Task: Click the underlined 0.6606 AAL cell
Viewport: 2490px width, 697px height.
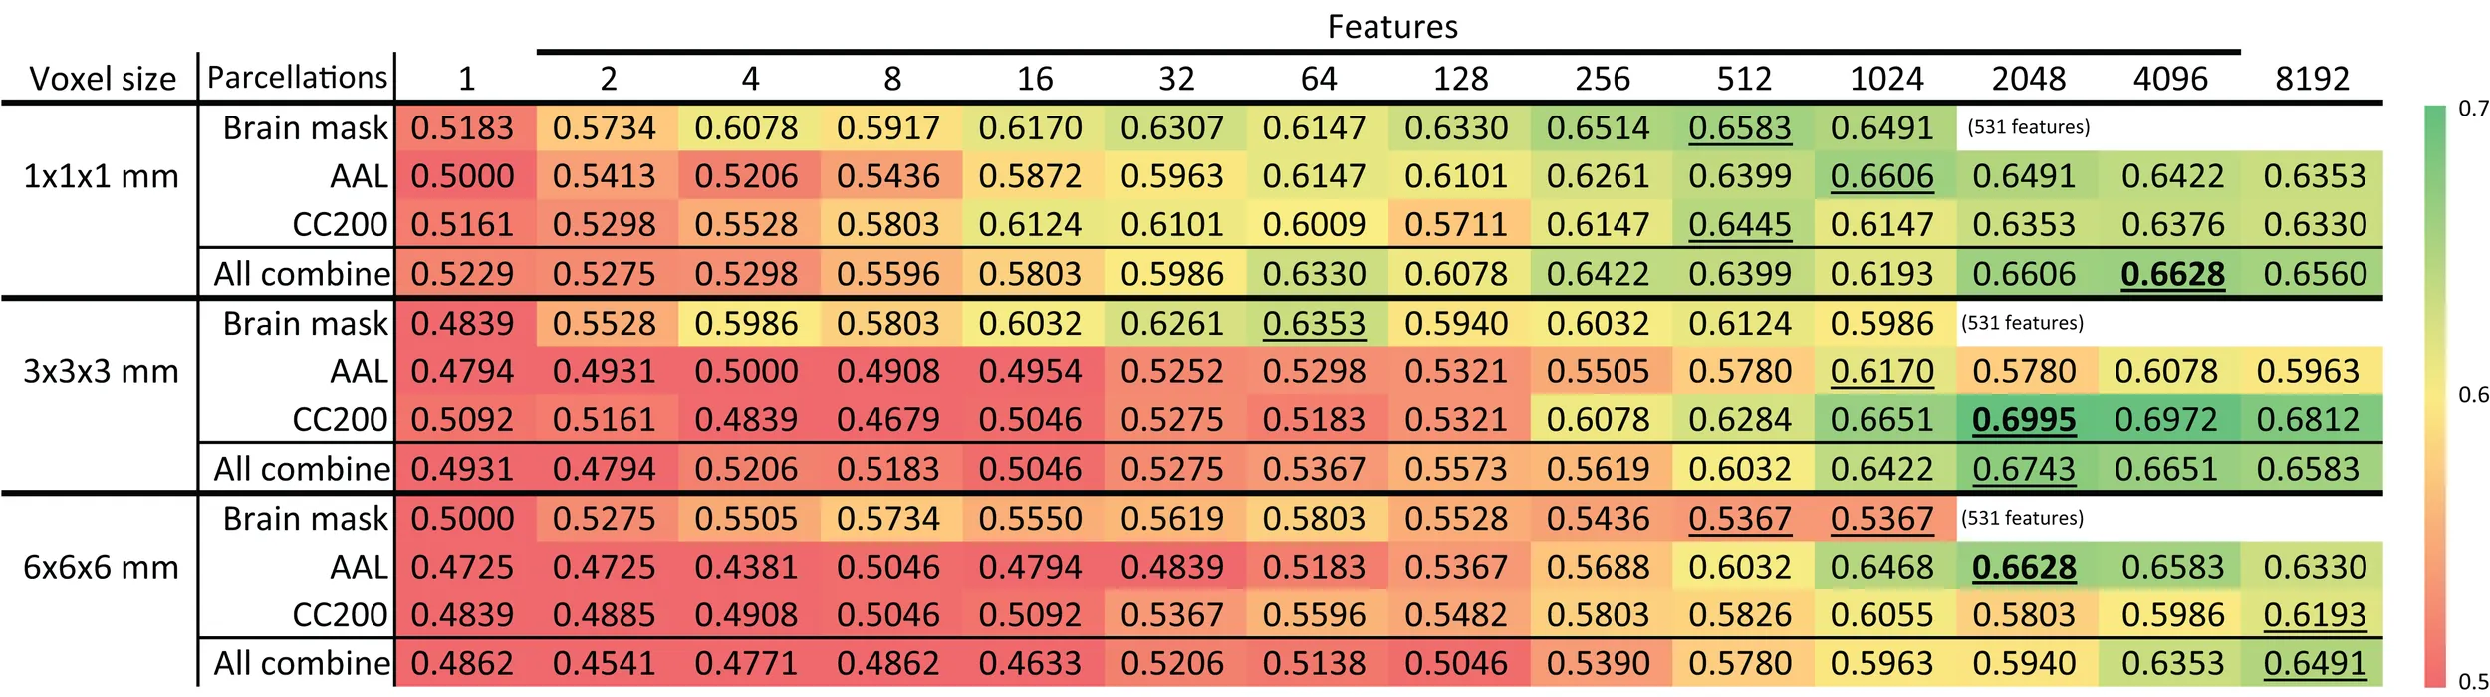Action: click(x=1881, y=177)
